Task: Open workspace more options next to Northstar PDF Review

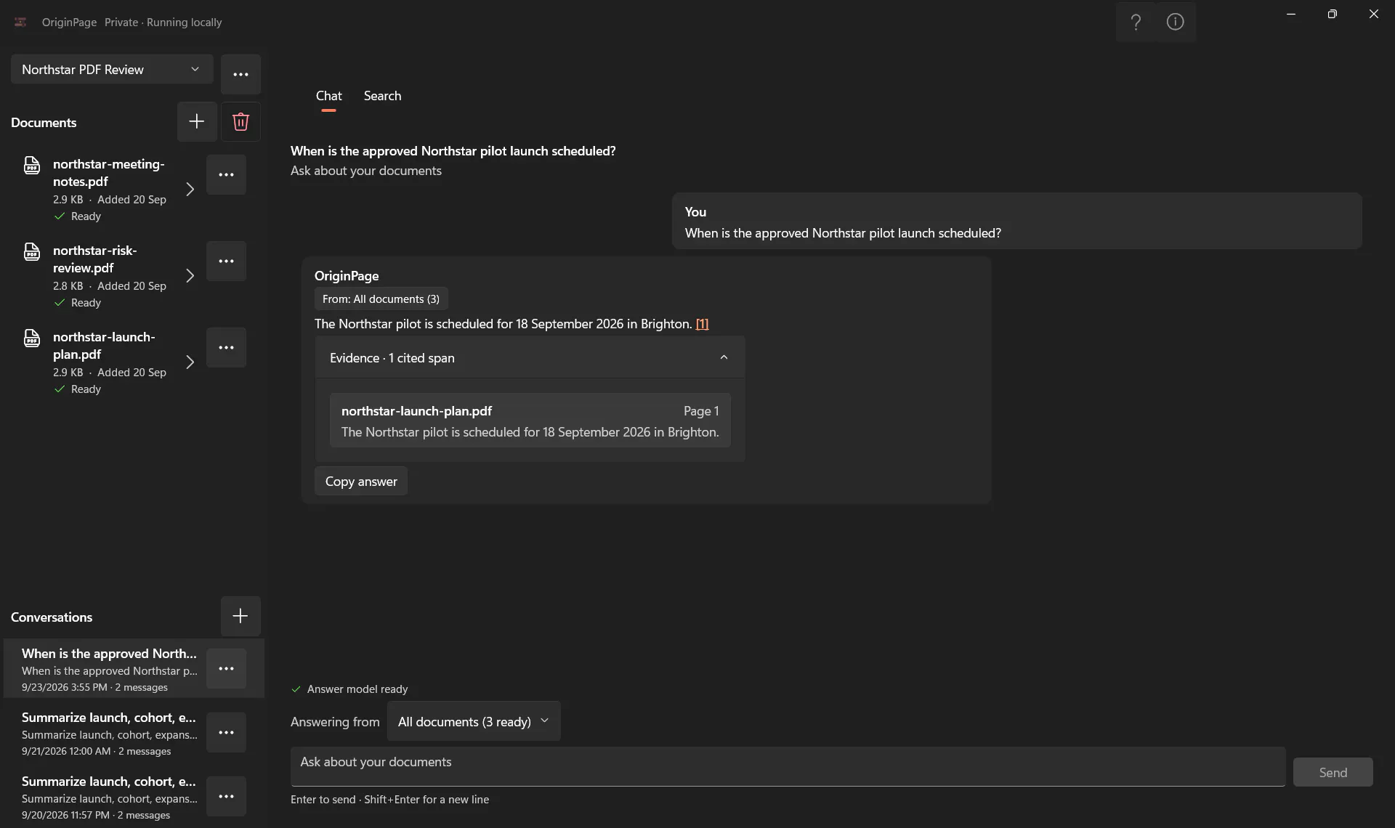Action: click(240, 74)
